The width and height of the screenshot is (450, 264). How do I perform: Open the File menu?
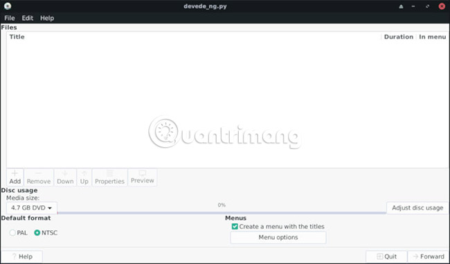(10, 18)
